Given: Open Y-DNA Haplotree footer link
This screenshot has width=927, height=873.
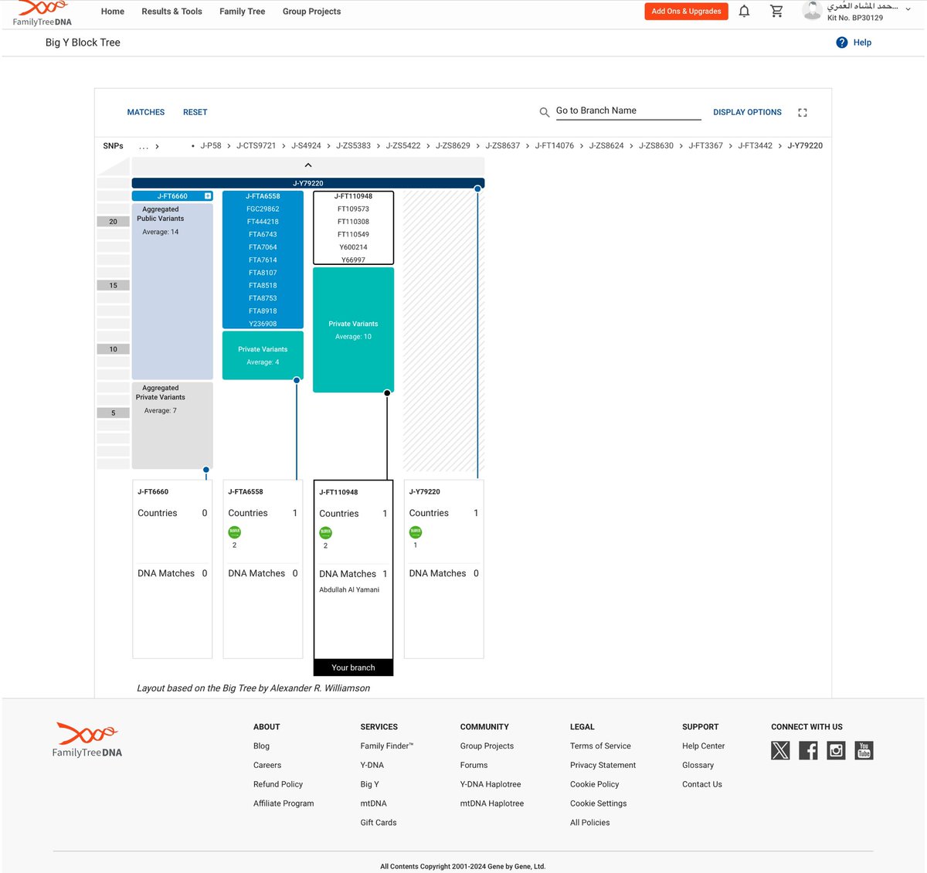Looking at the screenshot, I should (x=491, y=785).
